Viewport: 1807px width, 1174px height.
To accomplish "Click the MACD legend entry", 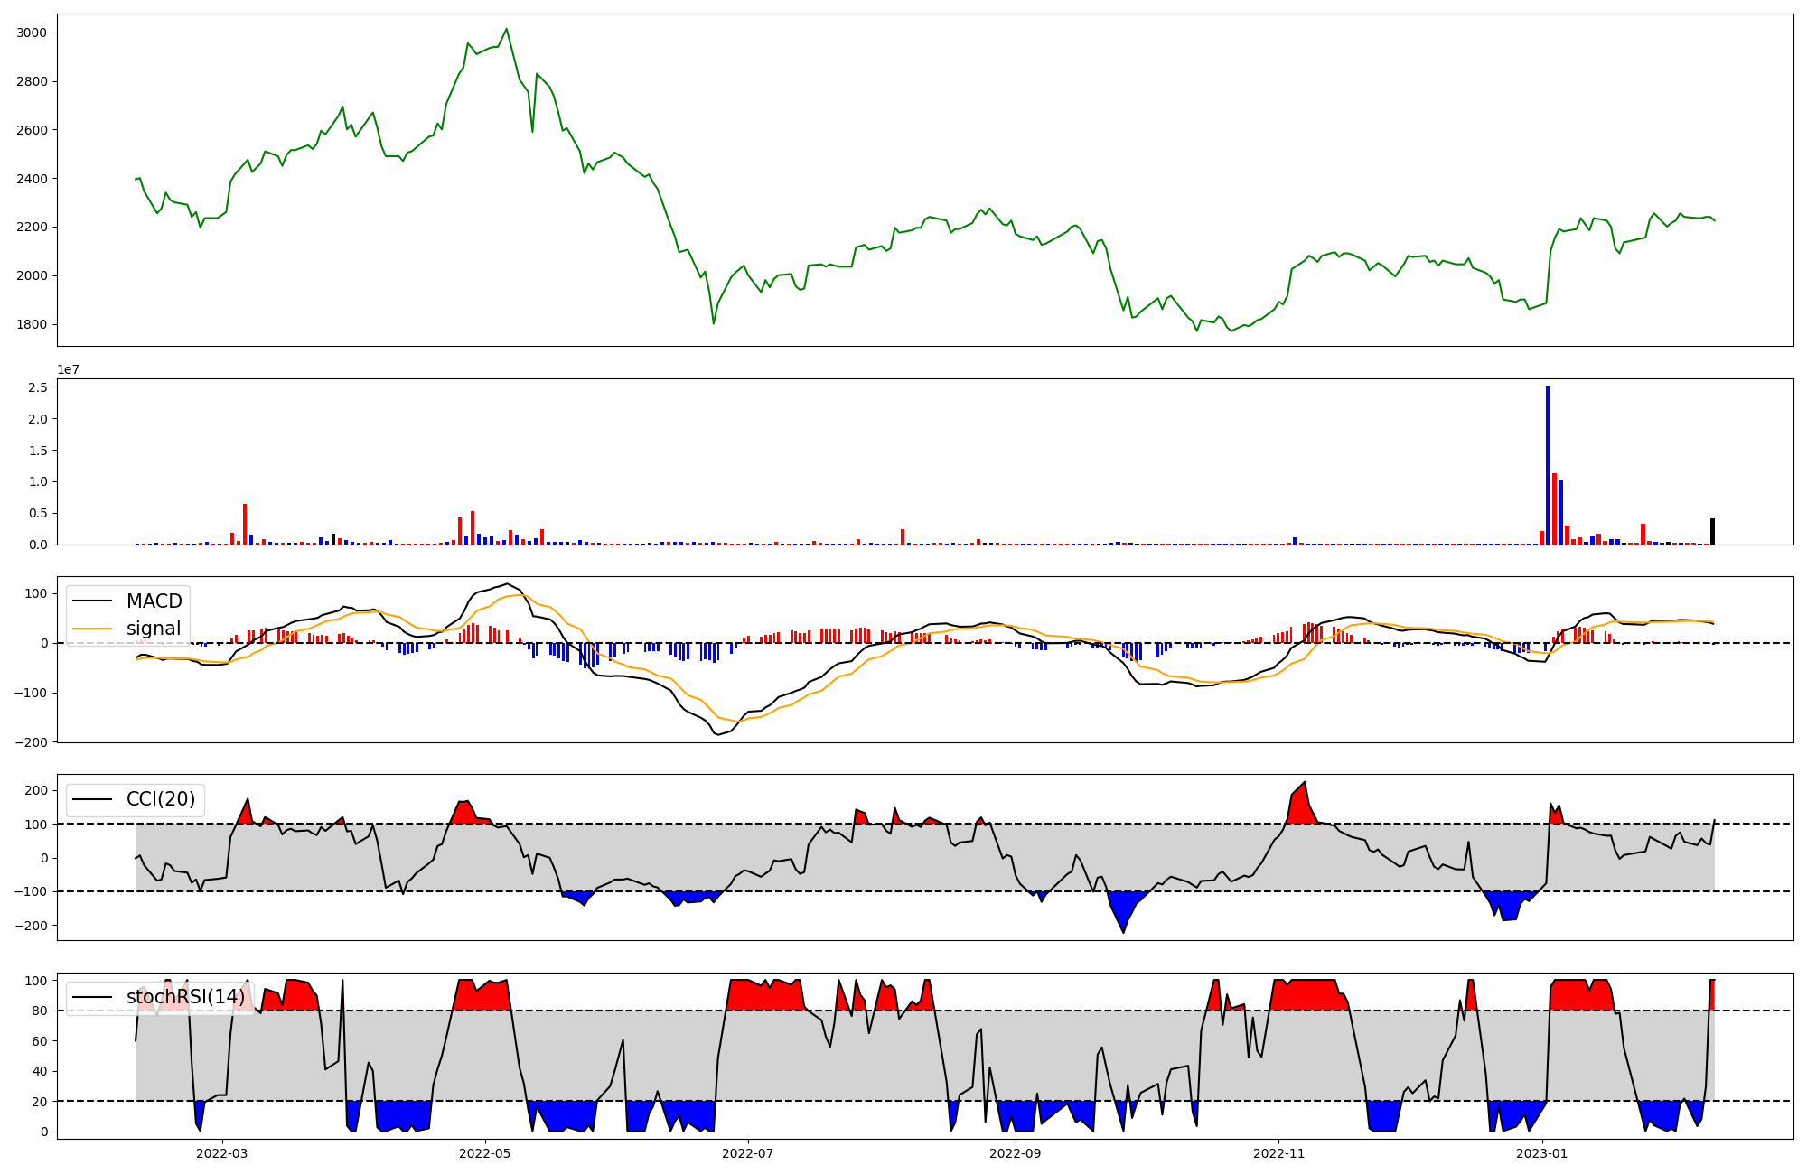I will 154,601.
